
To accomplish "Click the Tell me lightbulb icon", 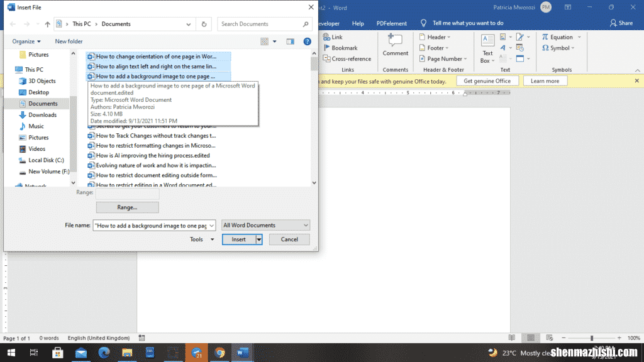I will coord(423,23).
